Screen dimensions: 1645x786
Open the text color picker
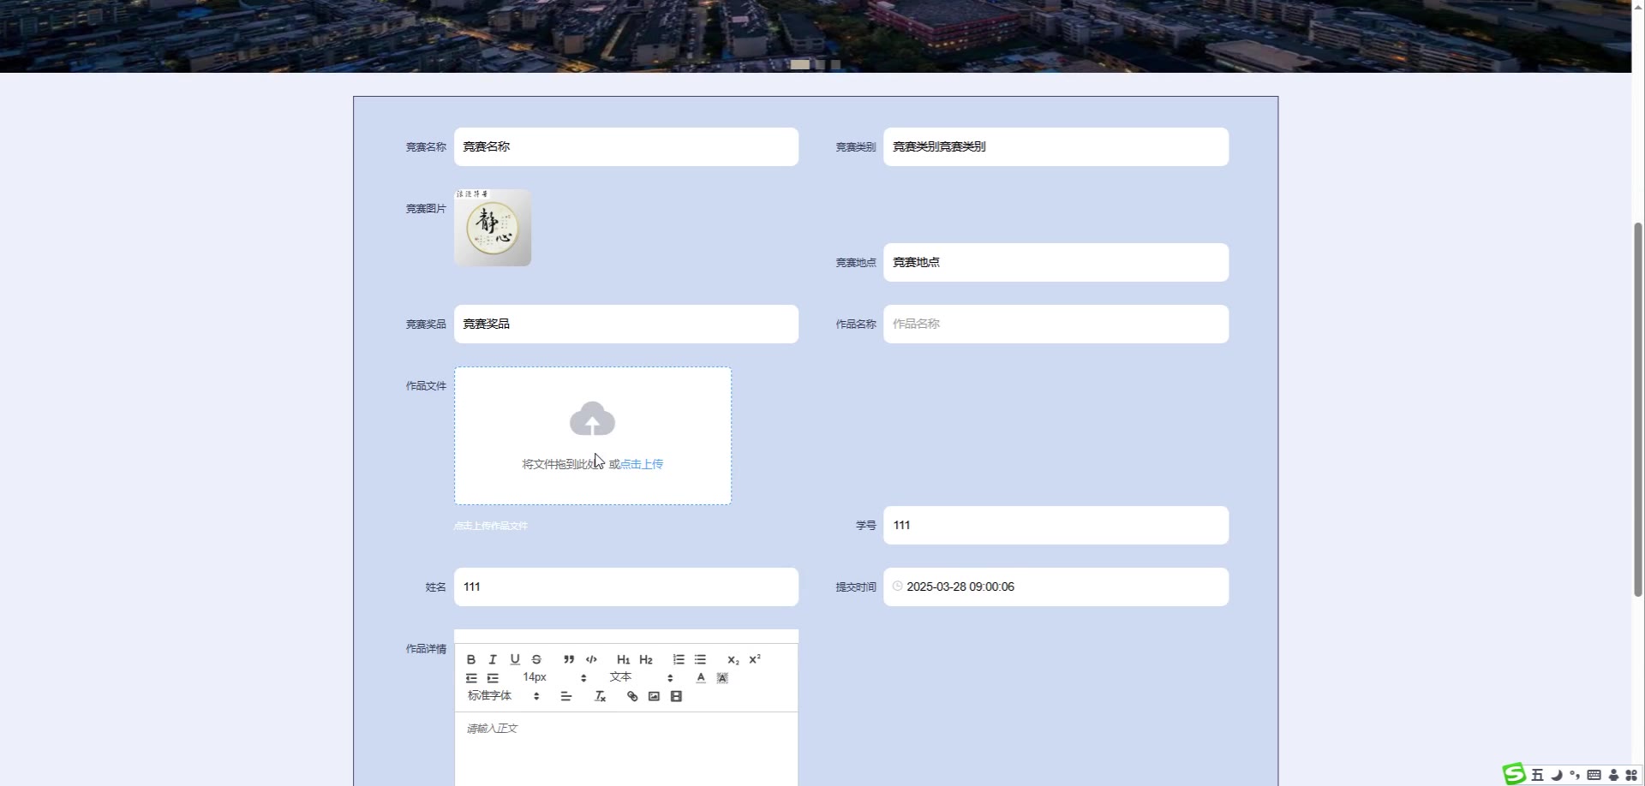point(701,678)
